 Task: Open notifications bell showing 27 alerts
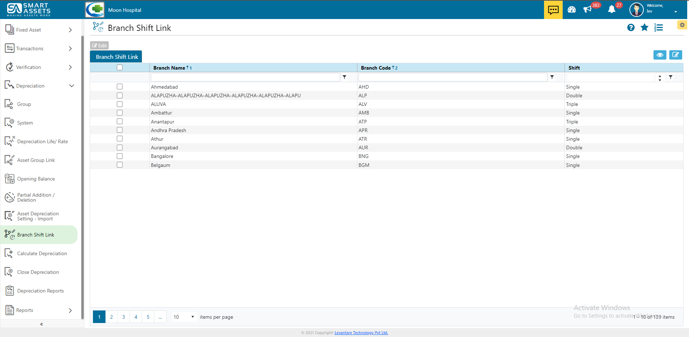point(612,10)
